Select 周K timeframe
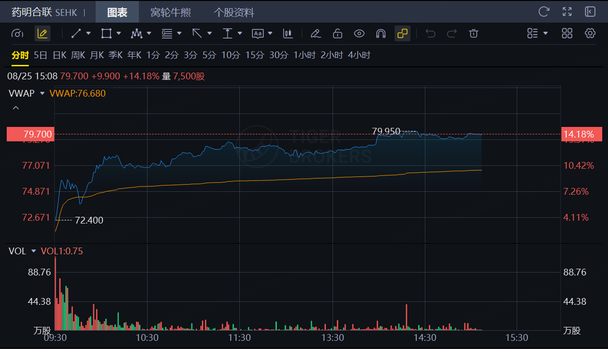The image size is (608, 349). (78, 55)
